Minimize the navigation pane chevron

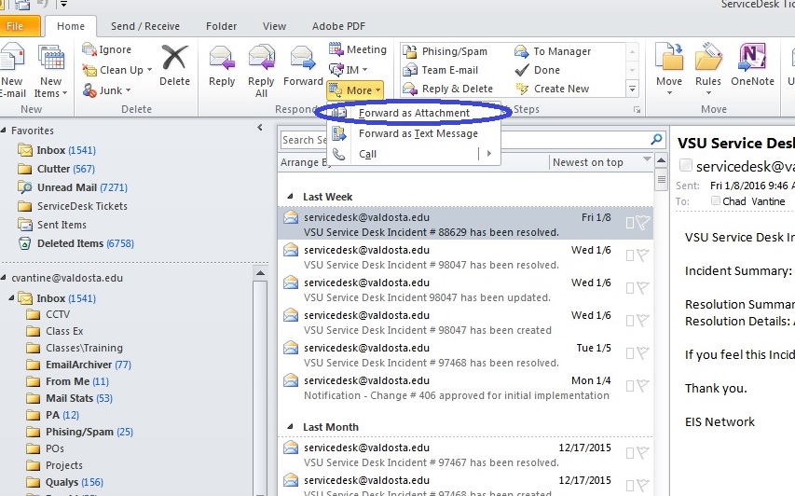pos(260,128)
